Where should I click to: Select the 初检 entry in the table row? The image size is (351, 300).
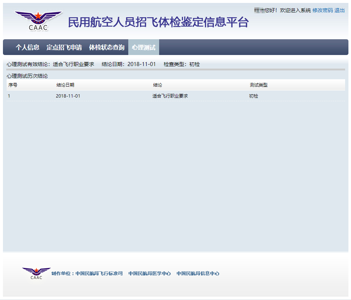point(253,96)
